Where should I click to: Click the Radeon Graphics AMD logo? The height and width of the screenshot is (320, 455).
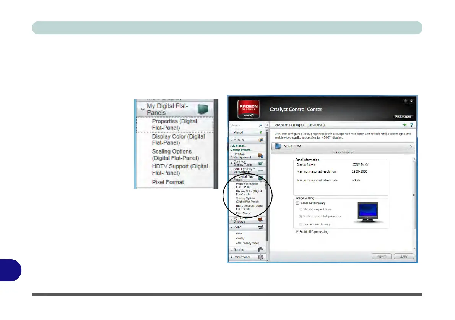click(249, 109)
